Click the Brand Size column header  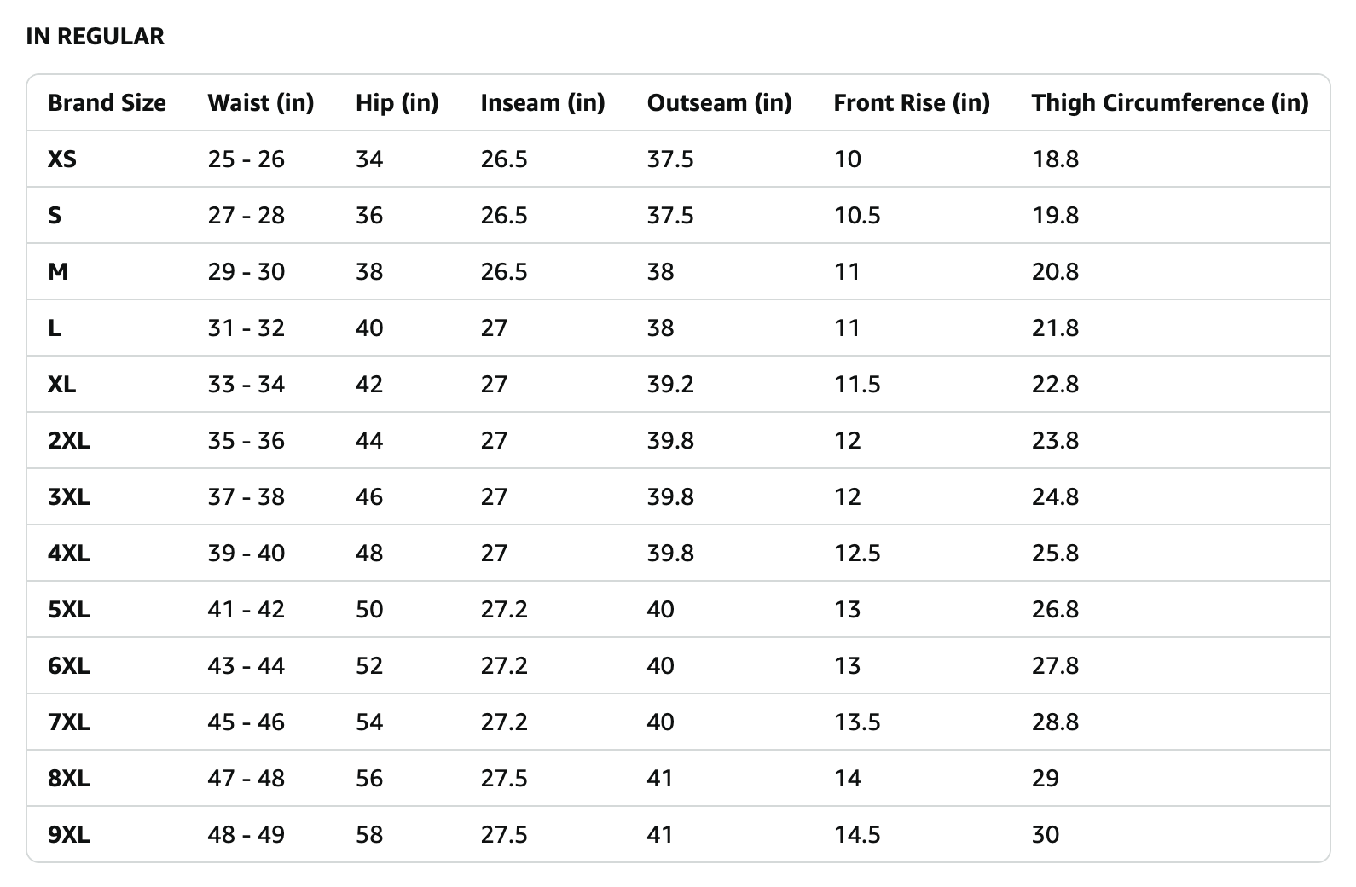coord(107,103)
